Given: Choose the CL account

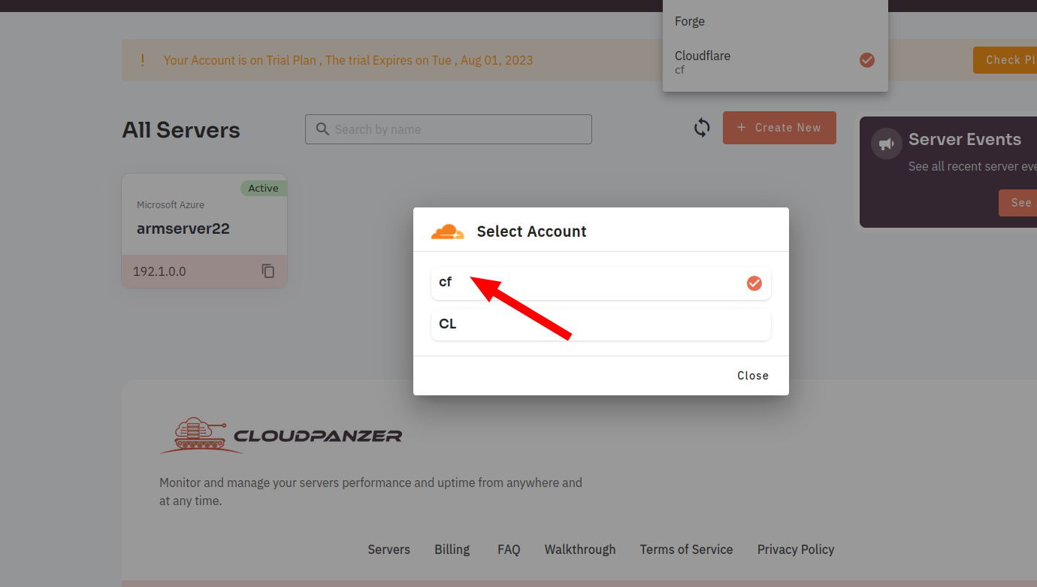Looking at the screenshot, I should coord(601,325).
